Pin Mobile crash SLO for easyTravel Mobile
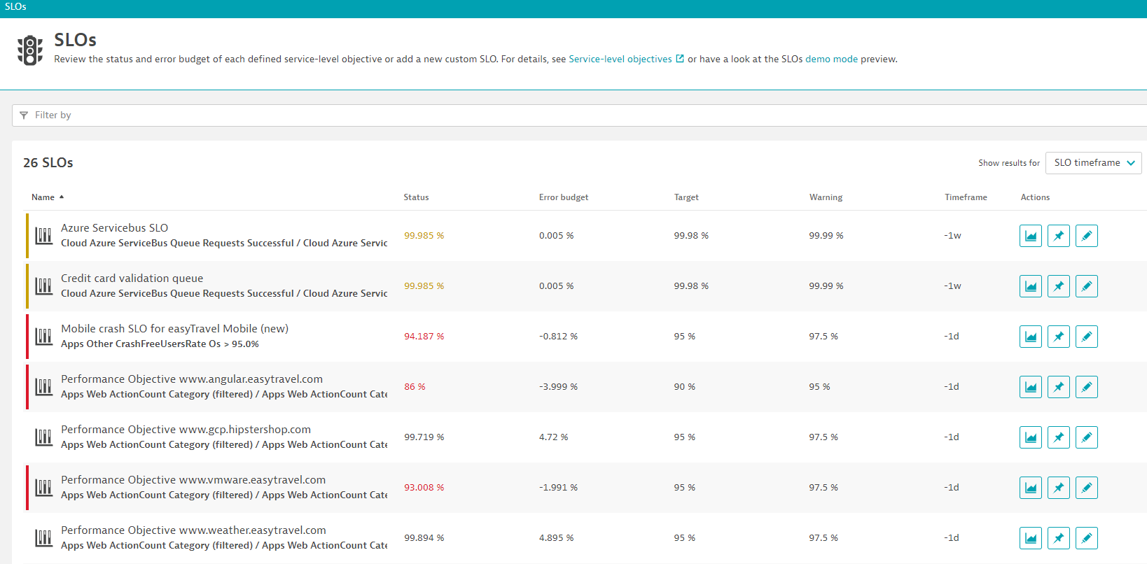The image size is (1147, 564). point(1059,337)
